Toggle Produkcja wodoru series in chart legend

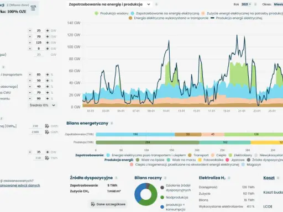tap(112, 13)
